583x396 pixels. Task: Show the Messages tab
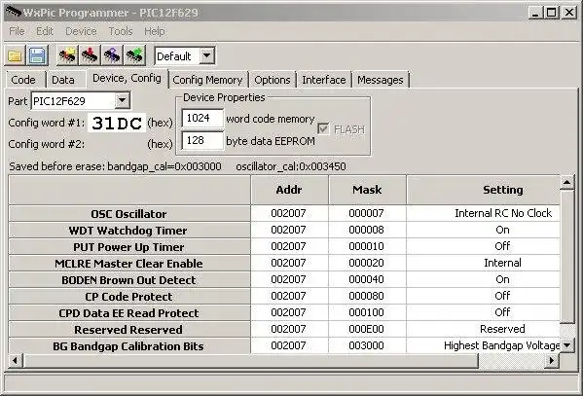point(380,80)
